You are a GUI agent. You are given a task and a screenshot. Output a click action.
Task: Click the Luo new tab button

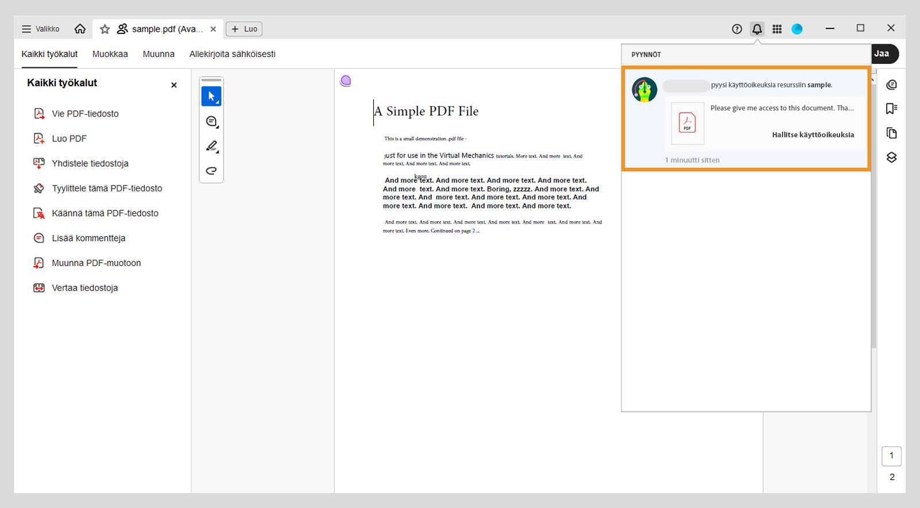click(244, 29)
